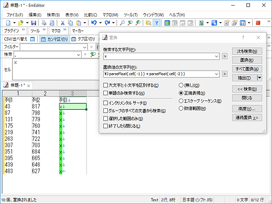Viewport: 272px width, 204px height.
Task: Open the ファイル(F) menu
Action: point(15,15)
